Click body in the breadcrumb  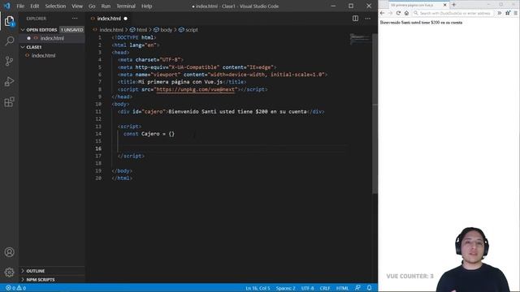click(x=166, y=30)
